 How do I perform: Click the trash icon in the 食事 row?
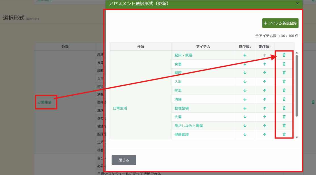tap(284, 64)
